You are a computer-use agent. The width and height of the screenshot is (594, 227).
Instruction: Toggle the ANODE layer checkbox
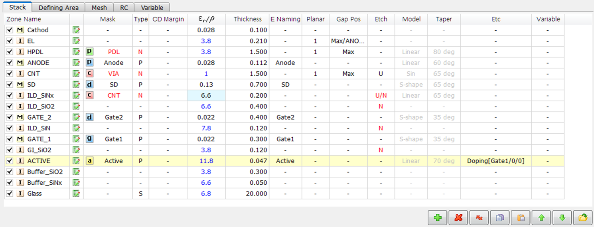[10, 63]
